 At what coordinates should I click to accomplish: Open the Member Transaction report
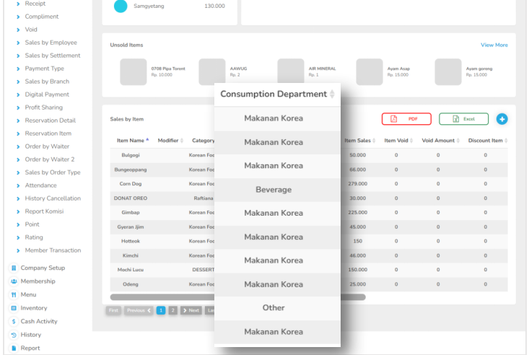53,250
